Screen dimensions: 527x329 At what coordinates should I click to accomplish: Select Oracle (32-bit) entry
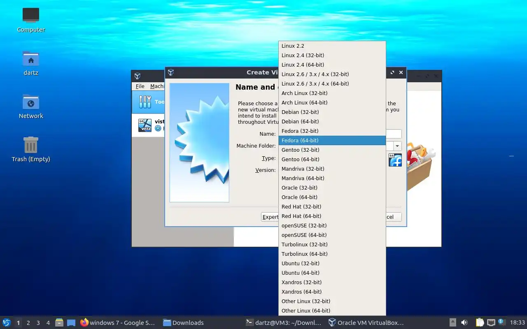[x=332, y=188]
